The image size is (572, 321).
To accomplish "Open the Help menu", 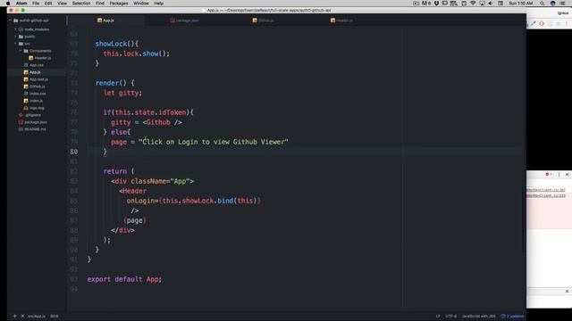I will pyautogui.click(x=159, y=4).
